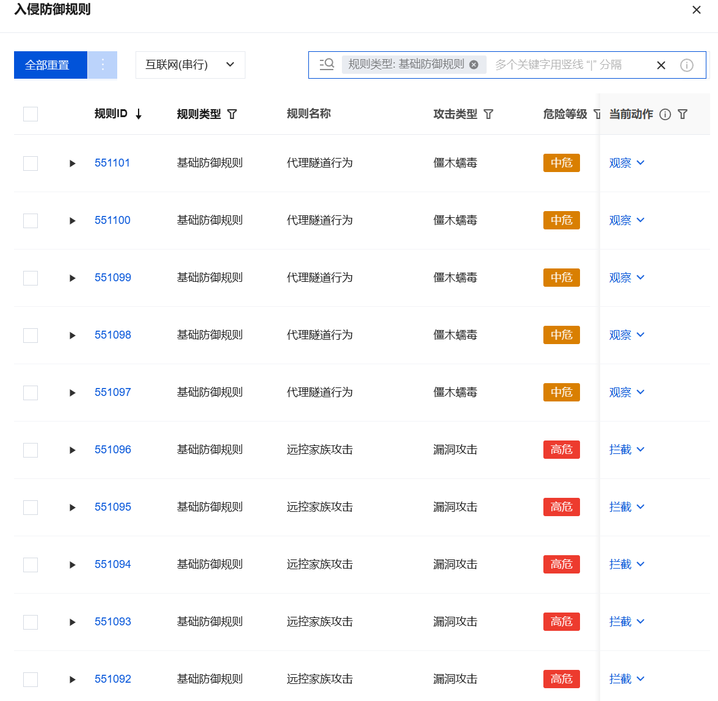Open 拦截 action dropdown for rule 551094
Image resolution: width=718 pixels, height=701 pixels.
point(627,564)
